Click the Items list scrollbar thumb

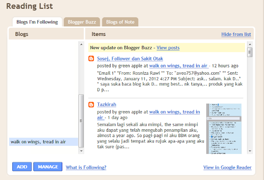250,52
